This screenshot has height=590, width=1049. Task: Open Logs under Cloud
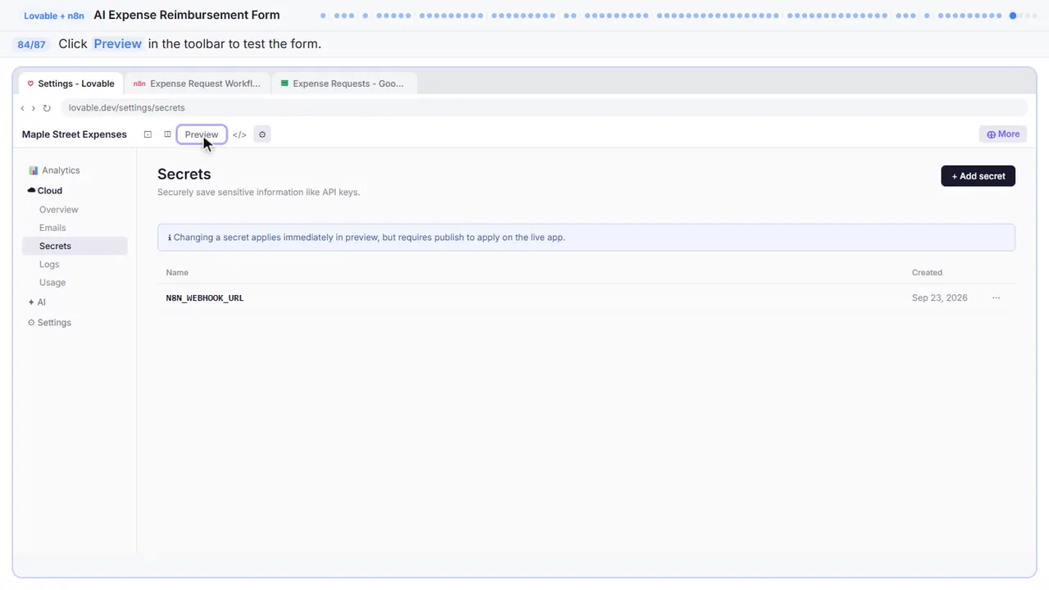(x=49, y=265)
